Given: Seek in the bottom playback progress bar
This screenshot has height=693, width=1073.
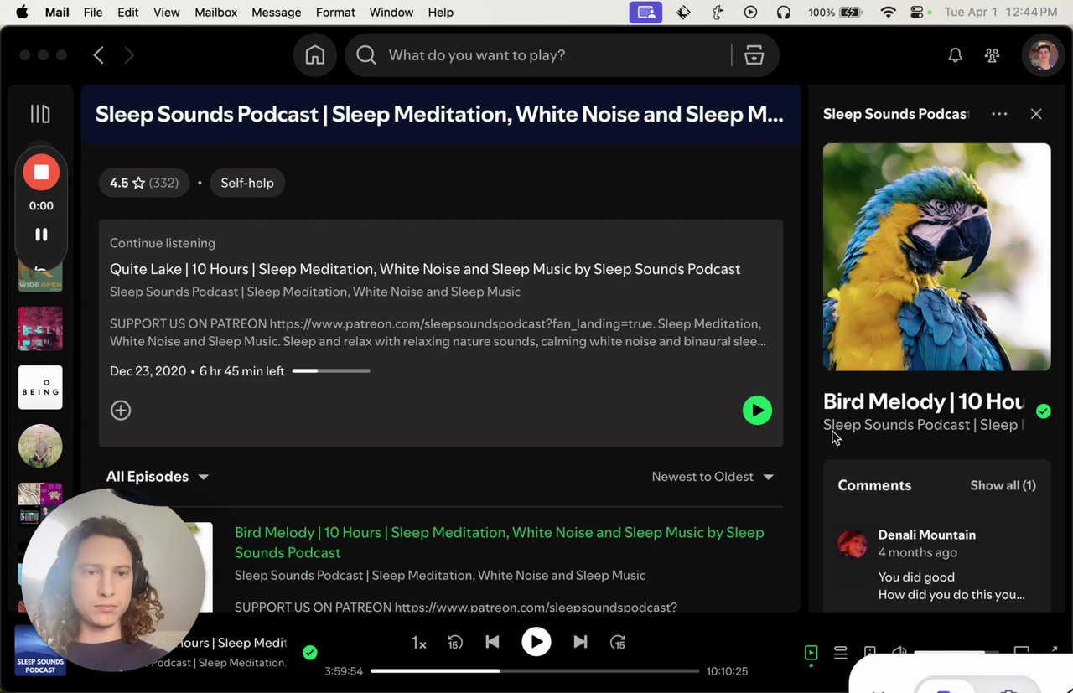Looking at the screenshot, I should click(535, 671).
